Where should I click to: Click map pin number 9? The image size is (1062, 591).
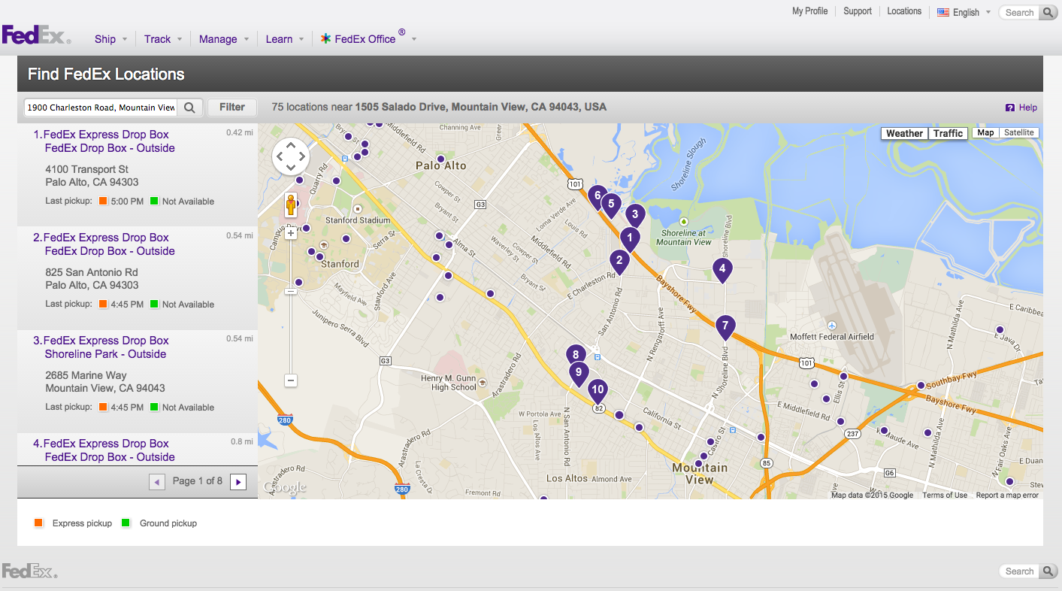click(x=578, y=372)
